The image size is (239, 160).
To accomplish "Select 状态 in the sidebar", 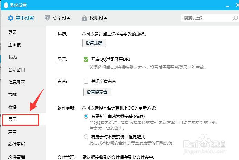I will click(x=12, y=57).
